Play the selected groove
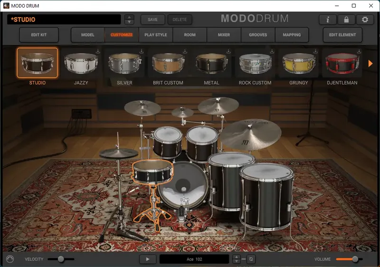This screenshot has width=380, height=267. click(x=148, y=259)
